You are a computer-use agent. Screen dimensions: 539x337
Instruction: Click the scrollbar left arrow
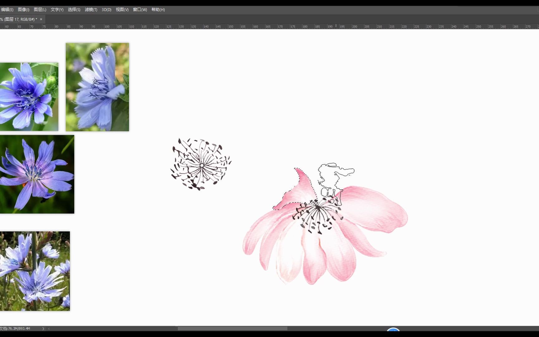coord(49,329)
